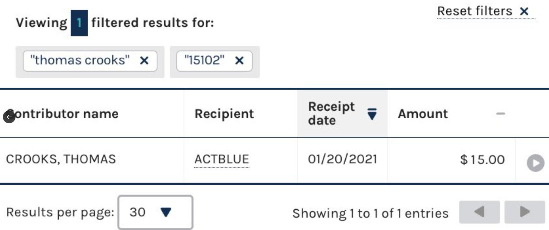Click the "thomas crooks" filter tag text
Image resolution: width=549 pixels, height=230 pixels.
[x=80, y=61]
